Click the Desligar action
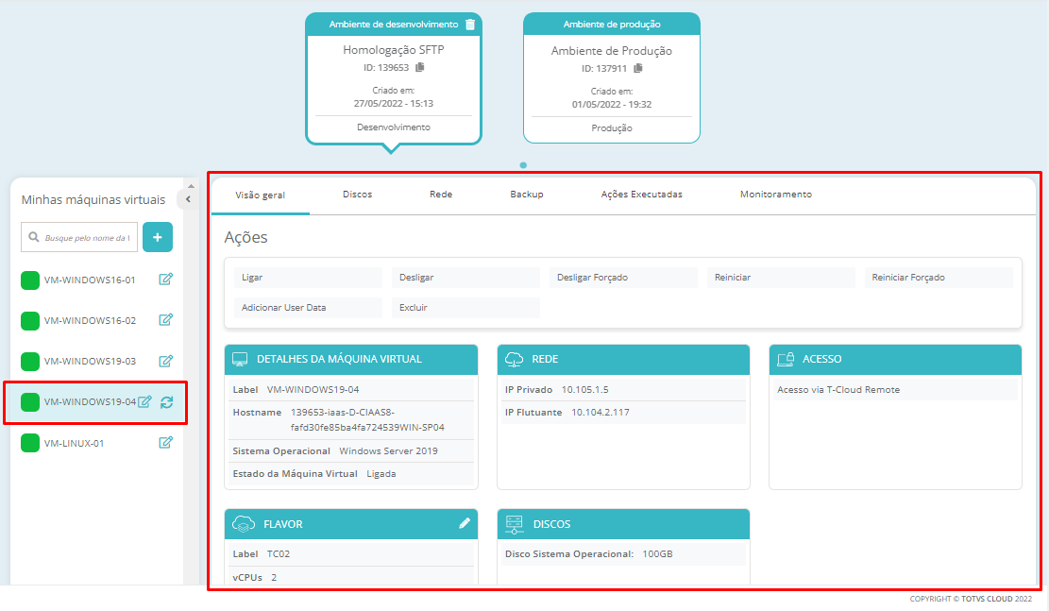Image resolution: width=1049 pixels, height=611 pixels. tap(465, 277)
